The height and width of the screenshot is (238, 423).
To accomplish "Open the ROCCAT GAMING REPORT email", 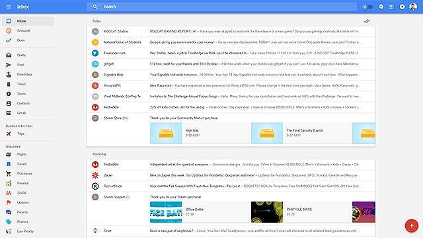I will tap(231, 31).
